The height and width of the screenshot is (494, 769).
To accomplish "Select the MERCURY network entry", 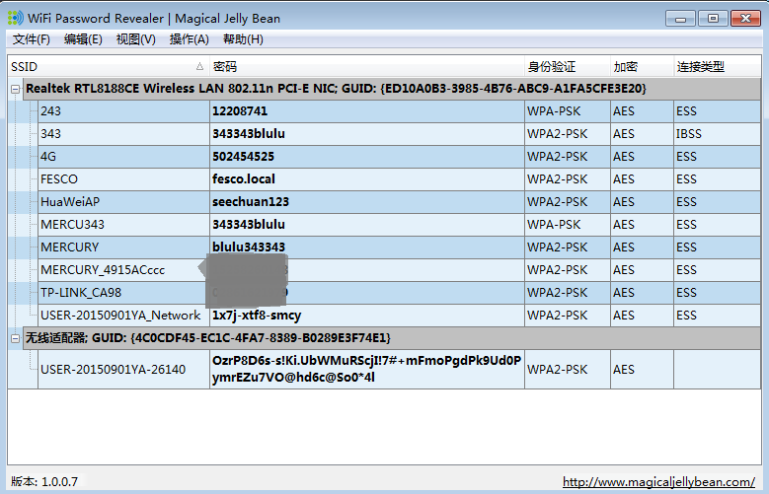I will coord(399,247).
